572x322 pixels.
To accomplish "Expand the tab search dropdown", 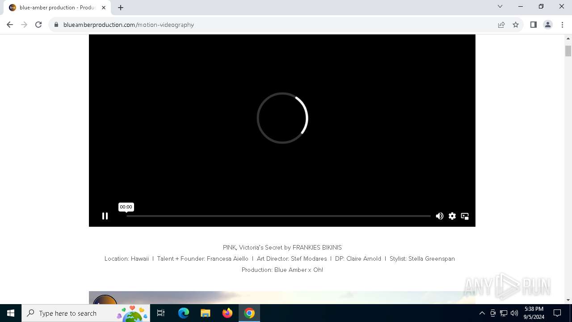I will tap(500, 7).
